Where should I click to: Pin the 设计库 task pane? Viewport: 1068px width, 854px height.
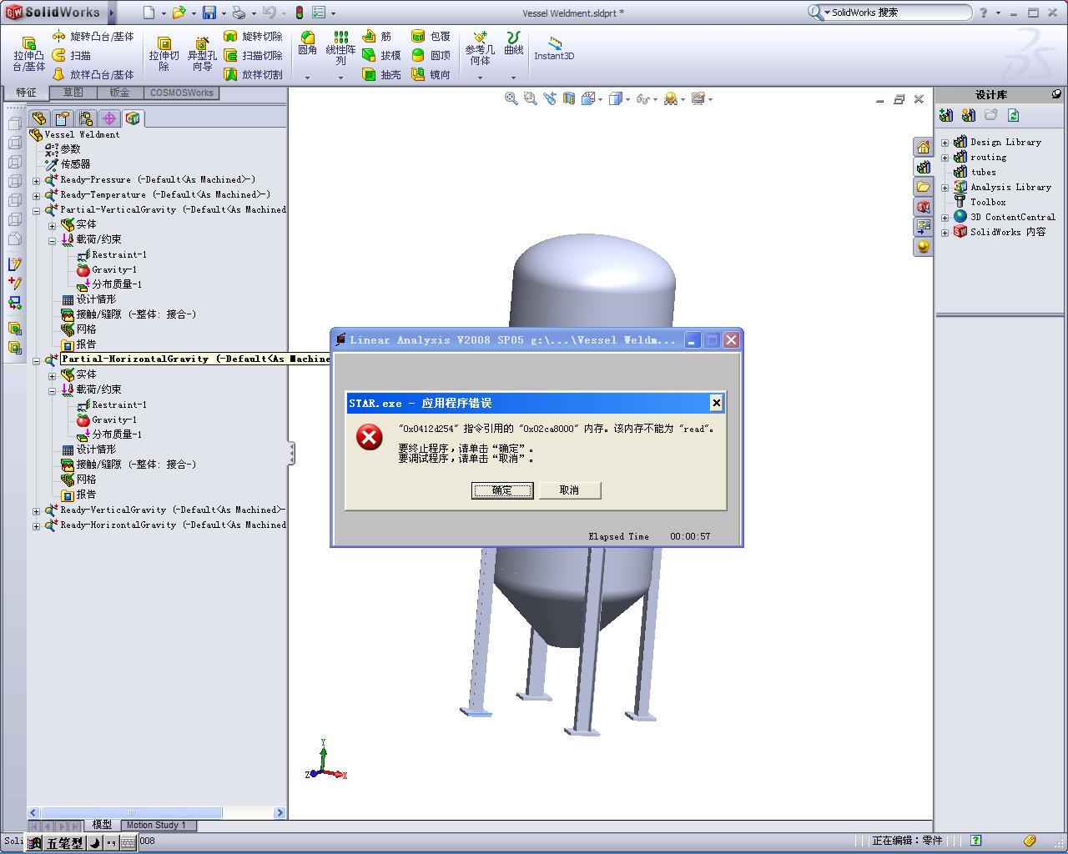(x=1056, y=94)
